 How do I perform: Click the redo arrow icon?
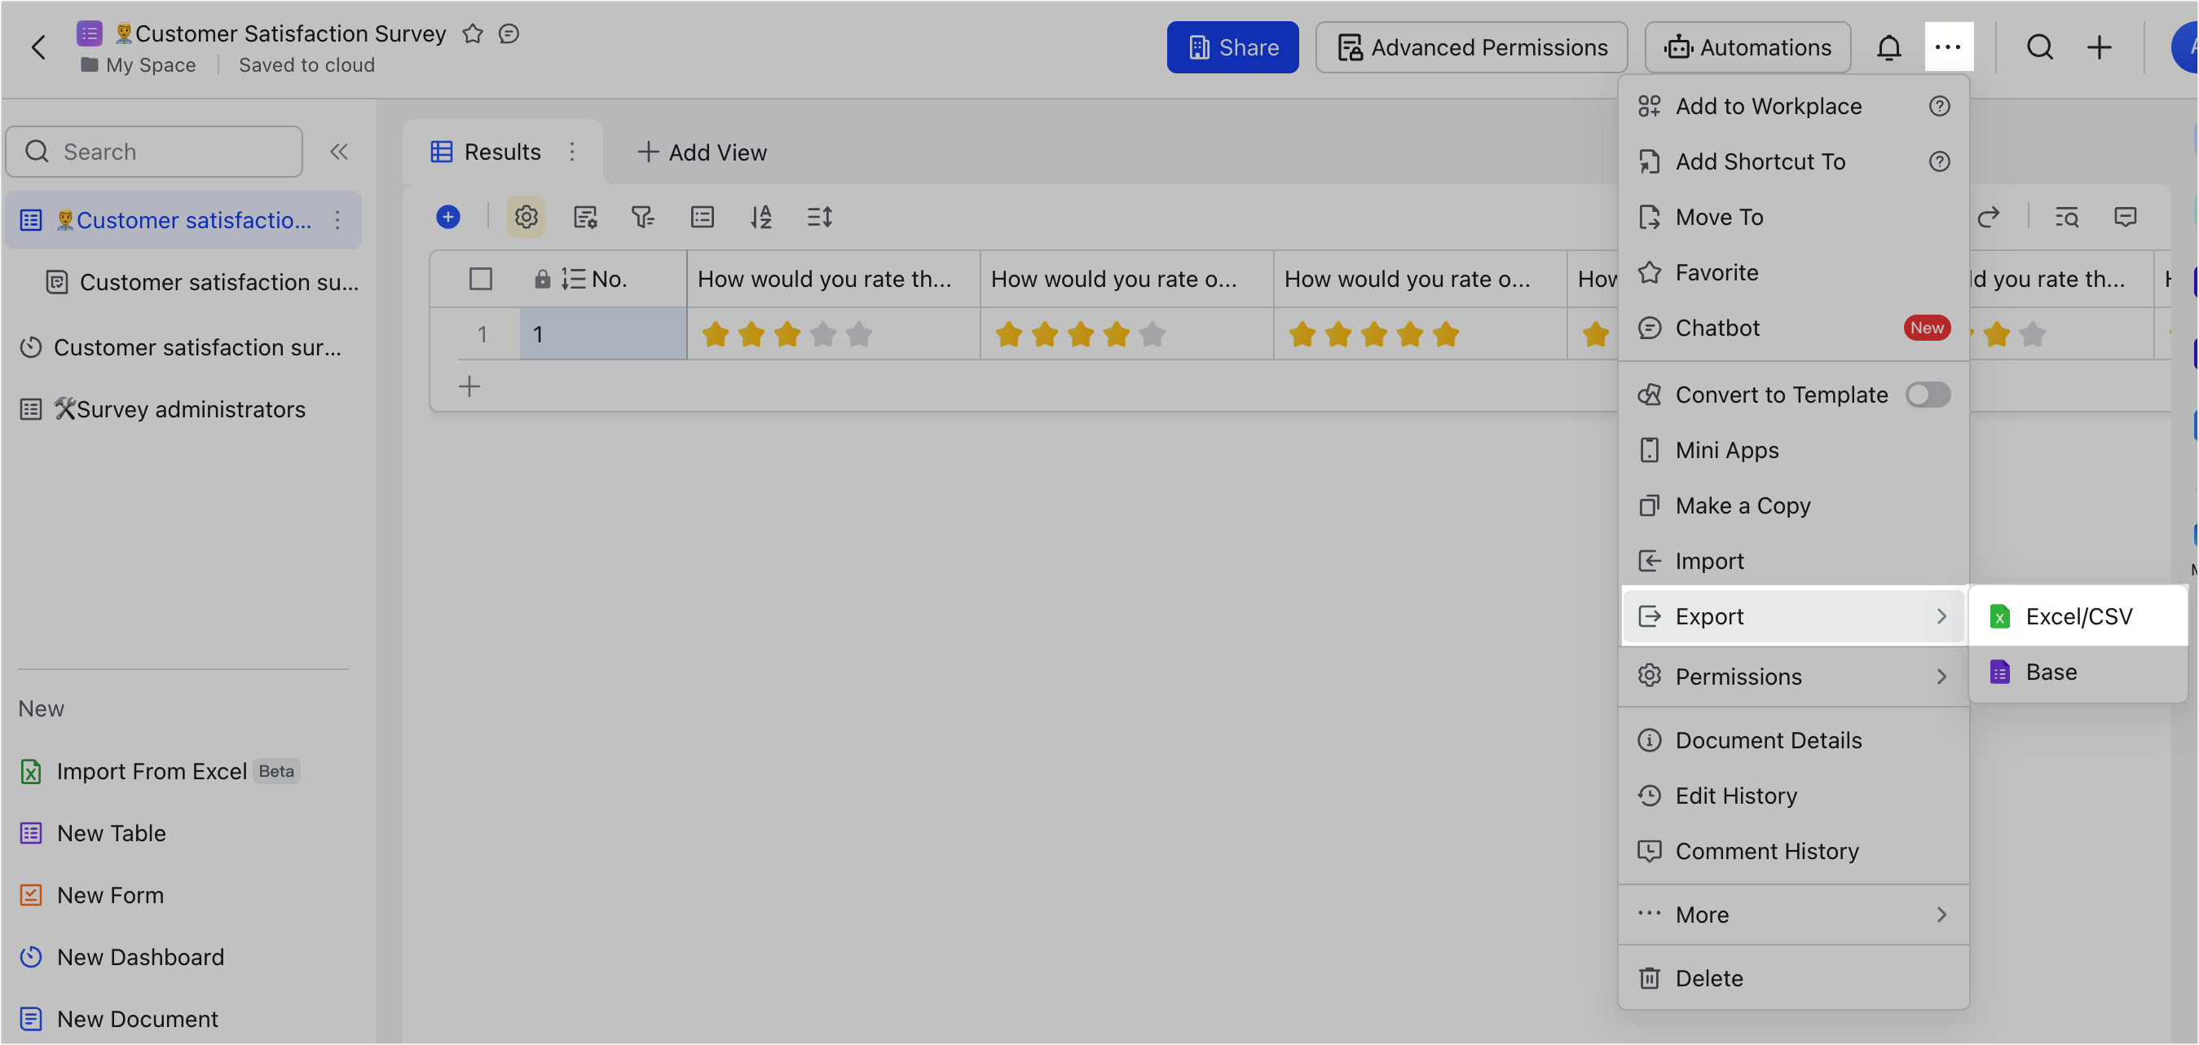[1990, 217]
